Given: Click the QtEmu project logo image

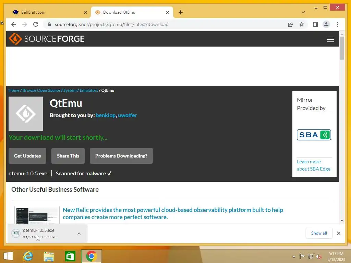Looking at the screenshot, I should [x=25, y=114].
